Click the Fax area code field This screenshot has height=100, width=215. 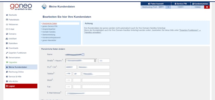[x=77, y=87]
